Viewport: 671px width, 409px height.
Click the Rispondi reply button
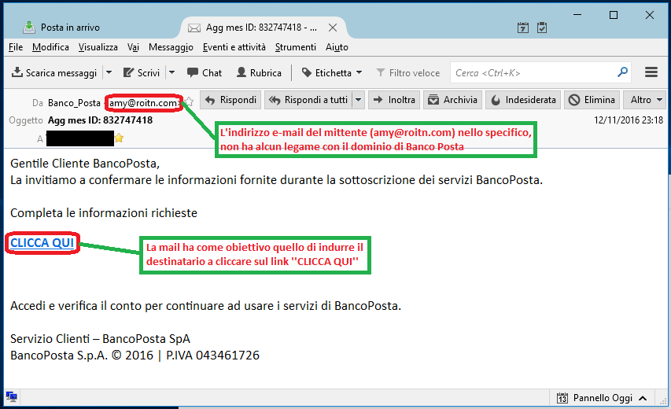[230, 100]
